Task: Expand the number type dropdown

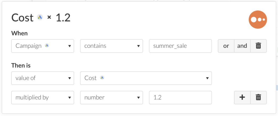Action: (111, 97)
